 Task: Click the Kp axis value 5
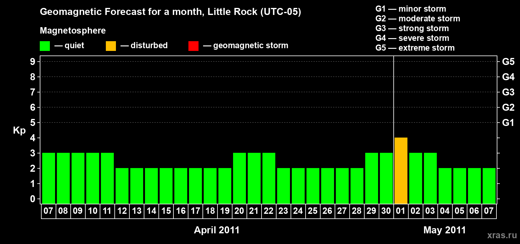tap(33, 123)
